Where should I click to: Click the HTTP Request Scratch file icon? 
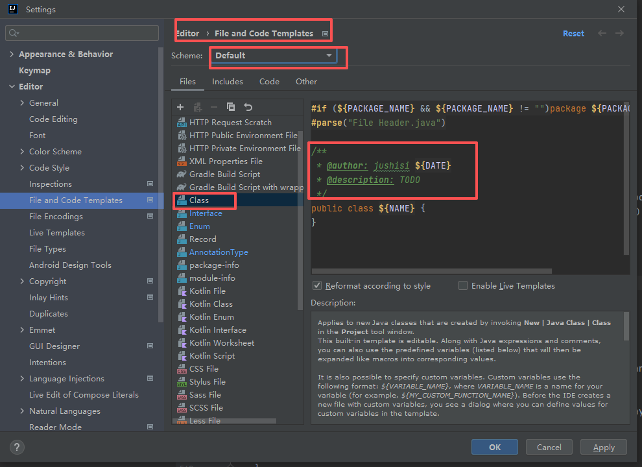pyautogui.click(x=182, y=123)
